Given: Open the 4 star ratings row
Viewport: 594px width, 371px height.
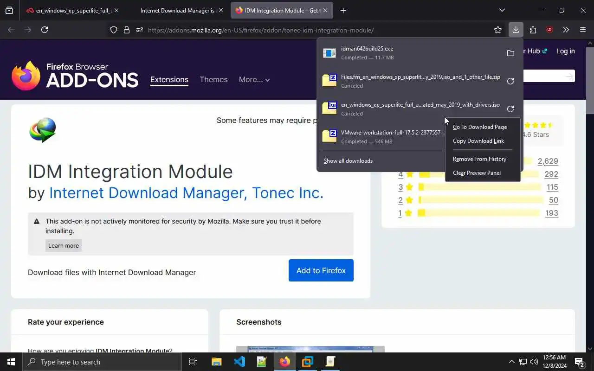Looking at the screenshot, I should (478, 174).
